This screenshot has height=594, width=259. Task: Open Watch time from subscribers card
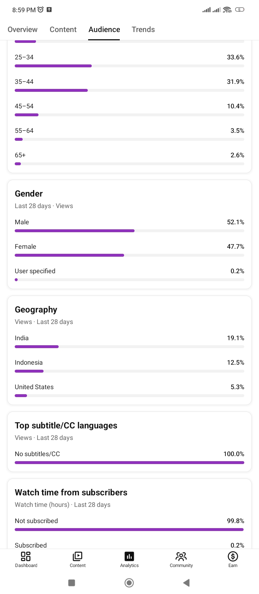coord(71,492)
